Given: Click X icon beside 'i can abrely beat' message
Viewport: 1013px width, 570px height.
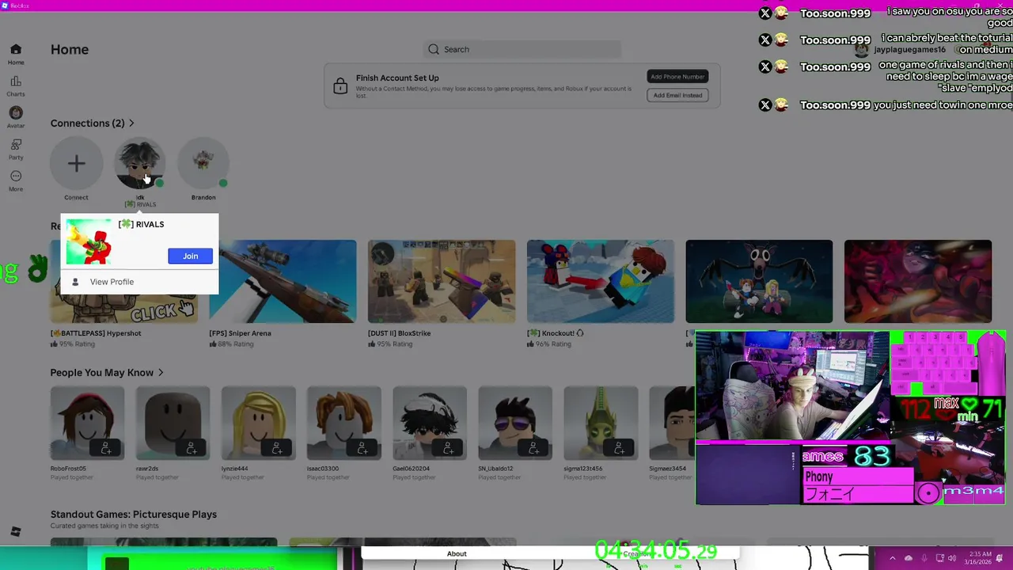Looking at the screenshot, I should click(x=765, y=40).
